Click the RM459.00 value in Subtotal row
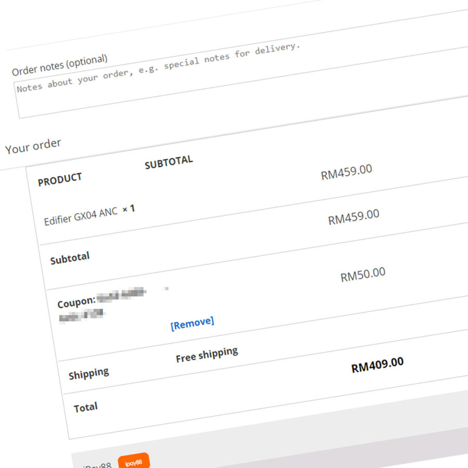Image resolution: width=468 pixels, height=468 pixels. [354, 217]
